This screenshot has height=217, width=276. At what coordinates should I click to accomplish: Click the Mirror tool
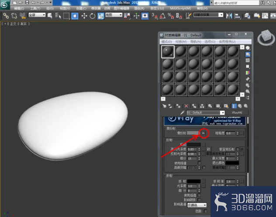[229, 16]
